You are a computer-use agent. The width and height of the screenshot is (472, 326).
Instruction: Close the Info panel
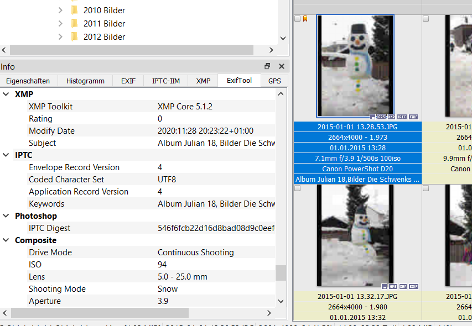coord(281,66)
